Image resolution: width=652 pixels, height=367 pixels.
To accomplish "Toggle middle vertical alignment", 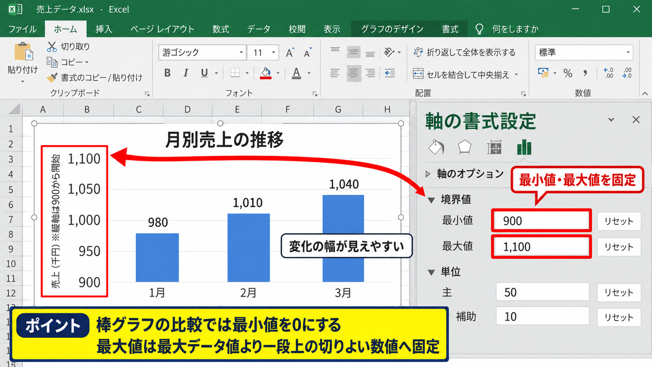I will click(354, 52).
